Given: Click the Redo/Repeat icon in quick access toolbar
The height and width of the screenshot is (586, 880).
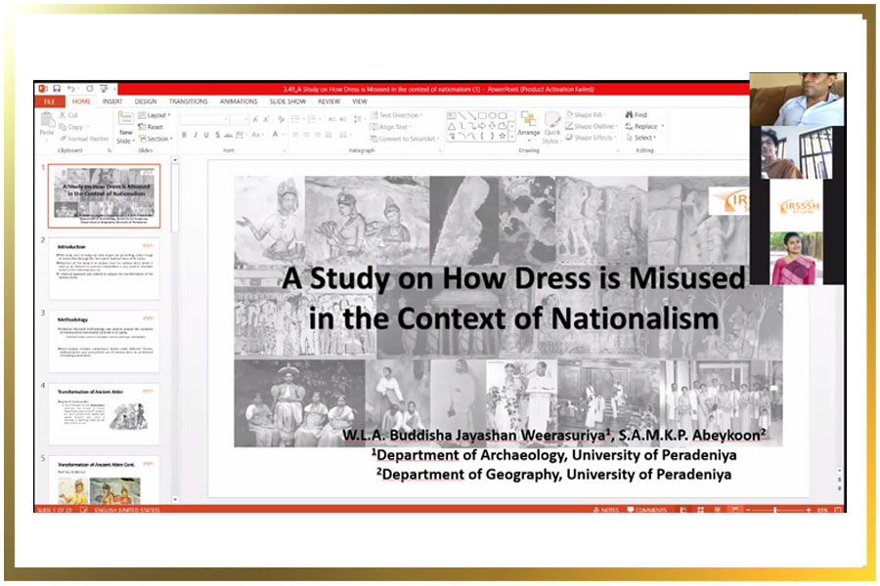Looking at the screenshot, I should click(89, 89).
